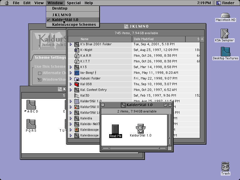This screenshot has height=180, width=240.
Task: Select the K-Night row date Sat, Aug 23, 1997
Action: (x=156, y=50)
